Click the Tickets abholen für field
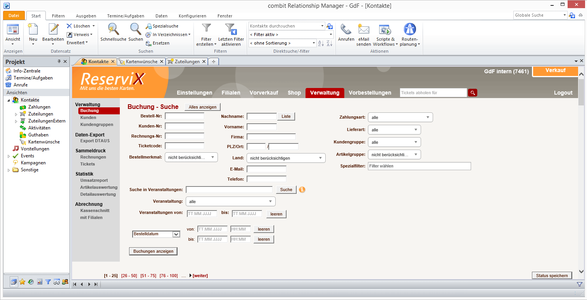 tap(433, 93)
